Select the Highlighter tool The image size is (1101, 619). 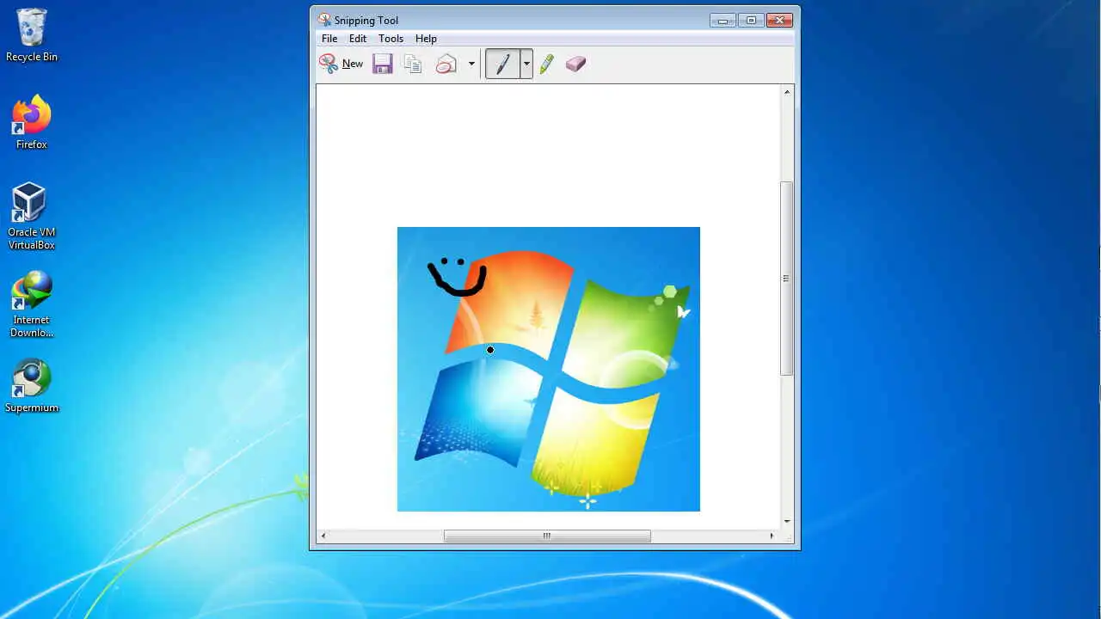click(x=546, y=64)
